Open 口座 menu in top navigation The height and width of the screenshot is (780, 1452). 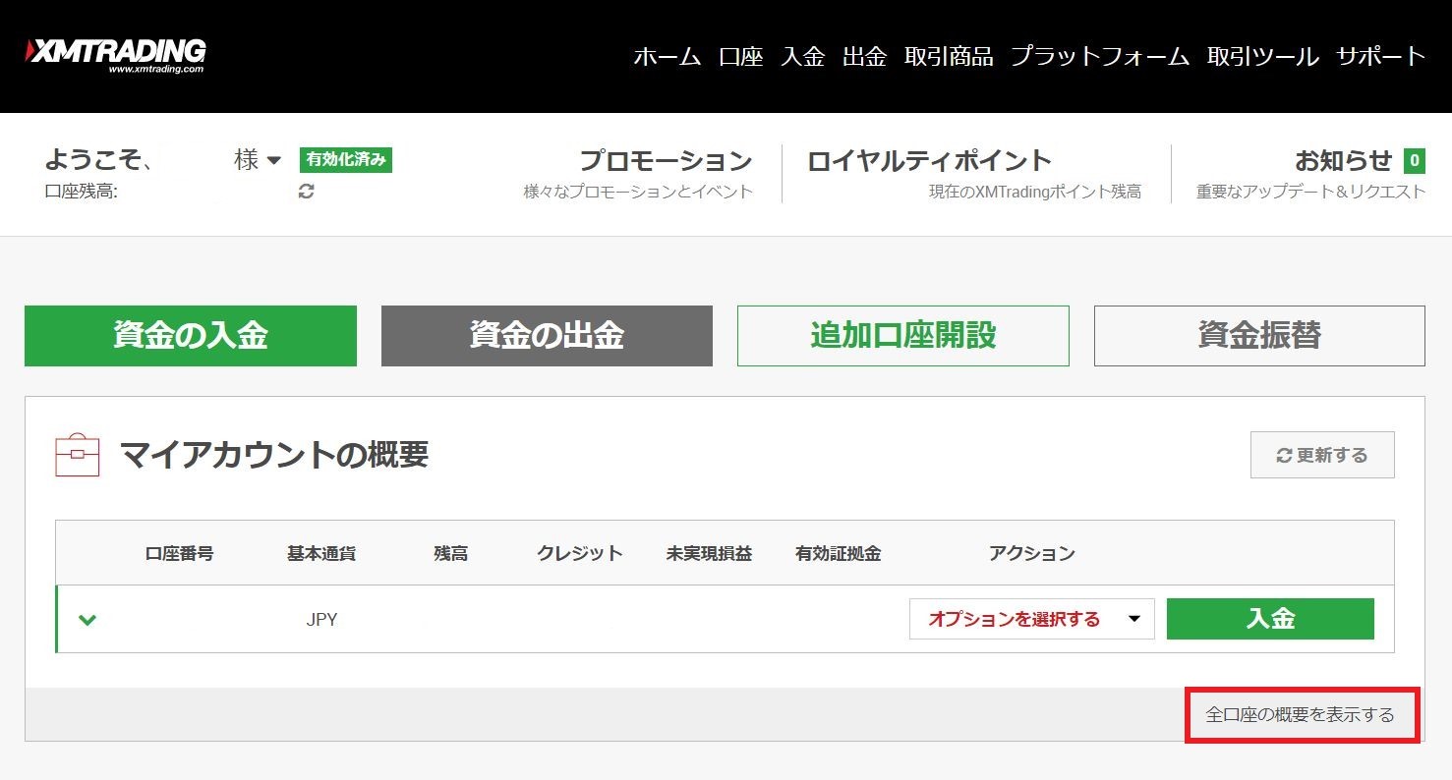point(740,57)
